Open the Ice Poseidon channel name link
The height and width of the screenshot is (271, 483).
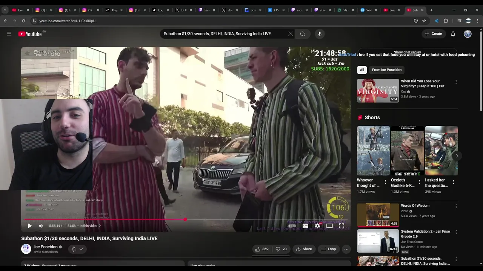[x=46, y=247]
